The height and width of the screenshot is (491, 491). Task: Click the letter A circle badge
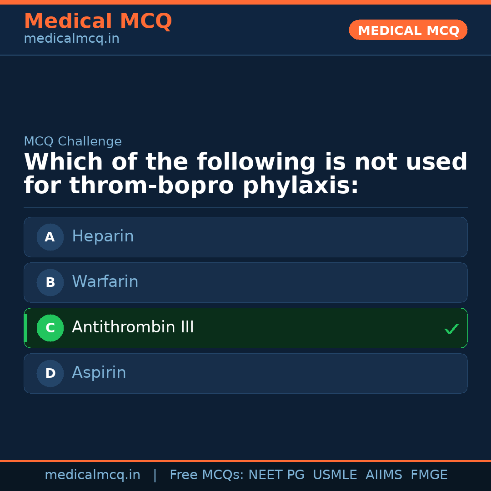[50, 237]
